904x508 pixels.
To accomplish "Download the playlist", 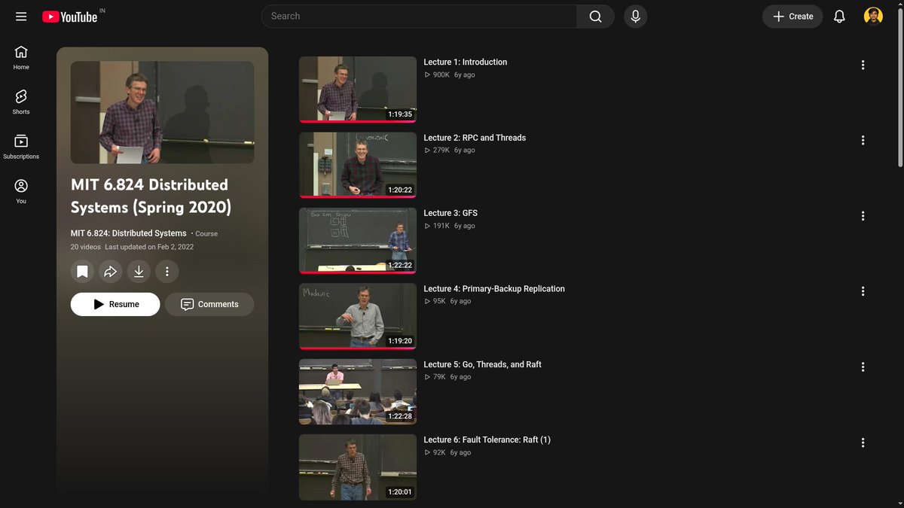I will click(139, 272).
